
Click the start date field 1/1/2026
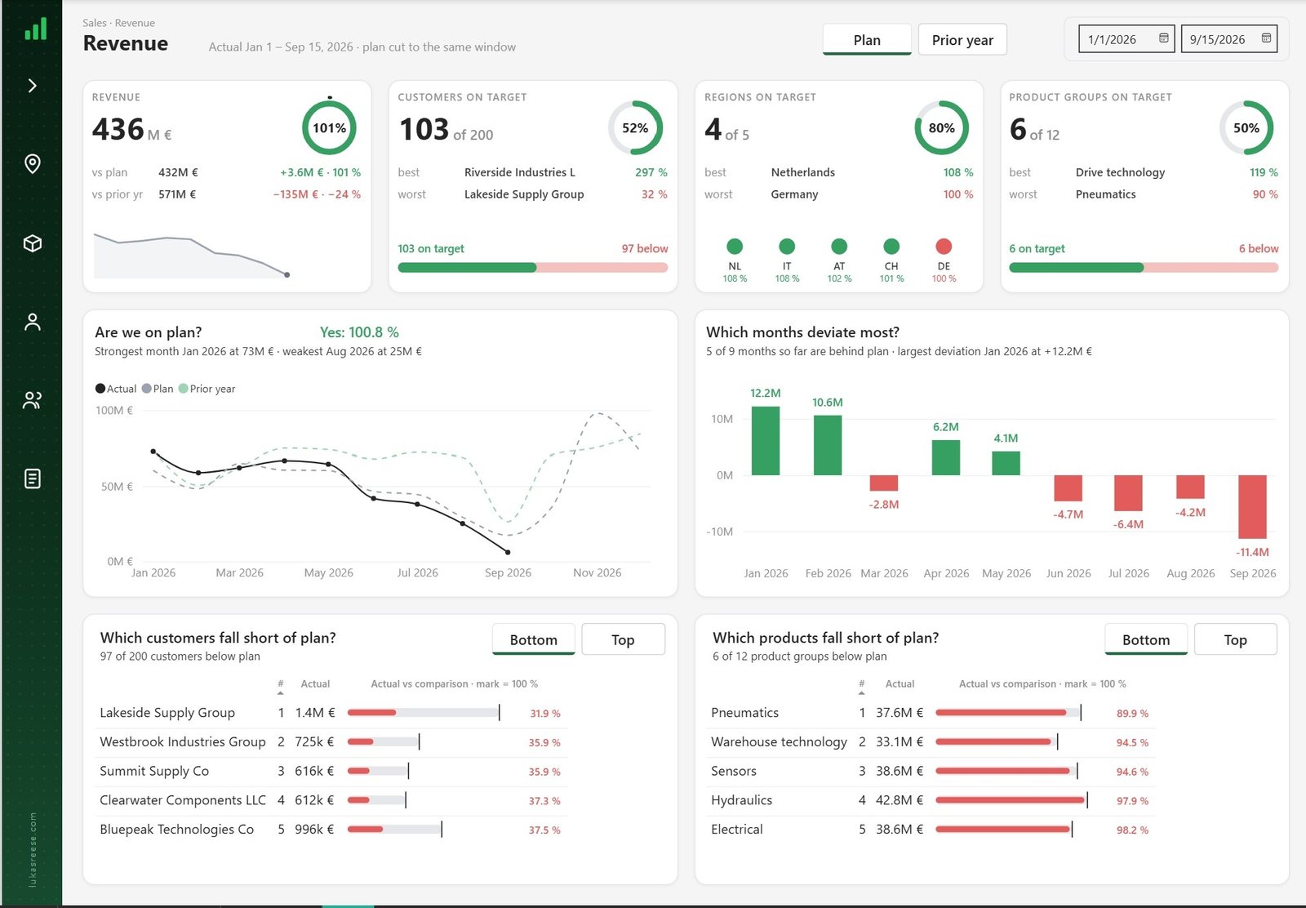[x=1126, y=39]
